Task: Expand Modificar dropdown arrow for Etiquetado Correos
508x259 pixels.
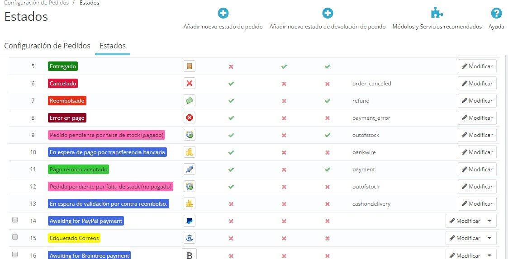Action: (x=489, y=238)
